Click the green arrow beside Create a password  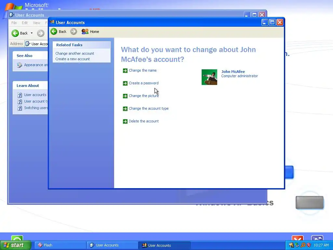(125, 83)
